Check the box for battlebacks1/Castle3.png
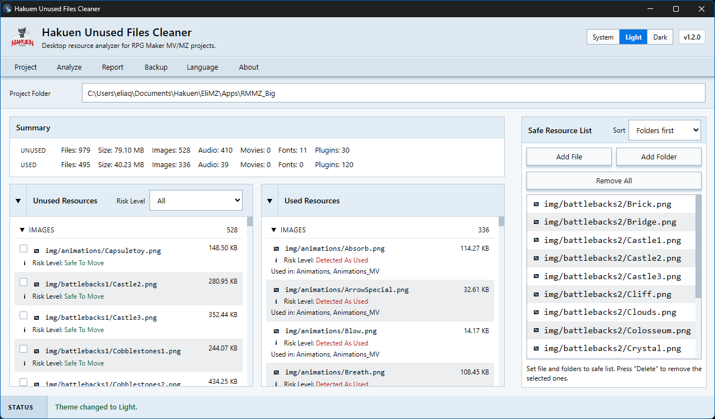 tap(23, 315)
